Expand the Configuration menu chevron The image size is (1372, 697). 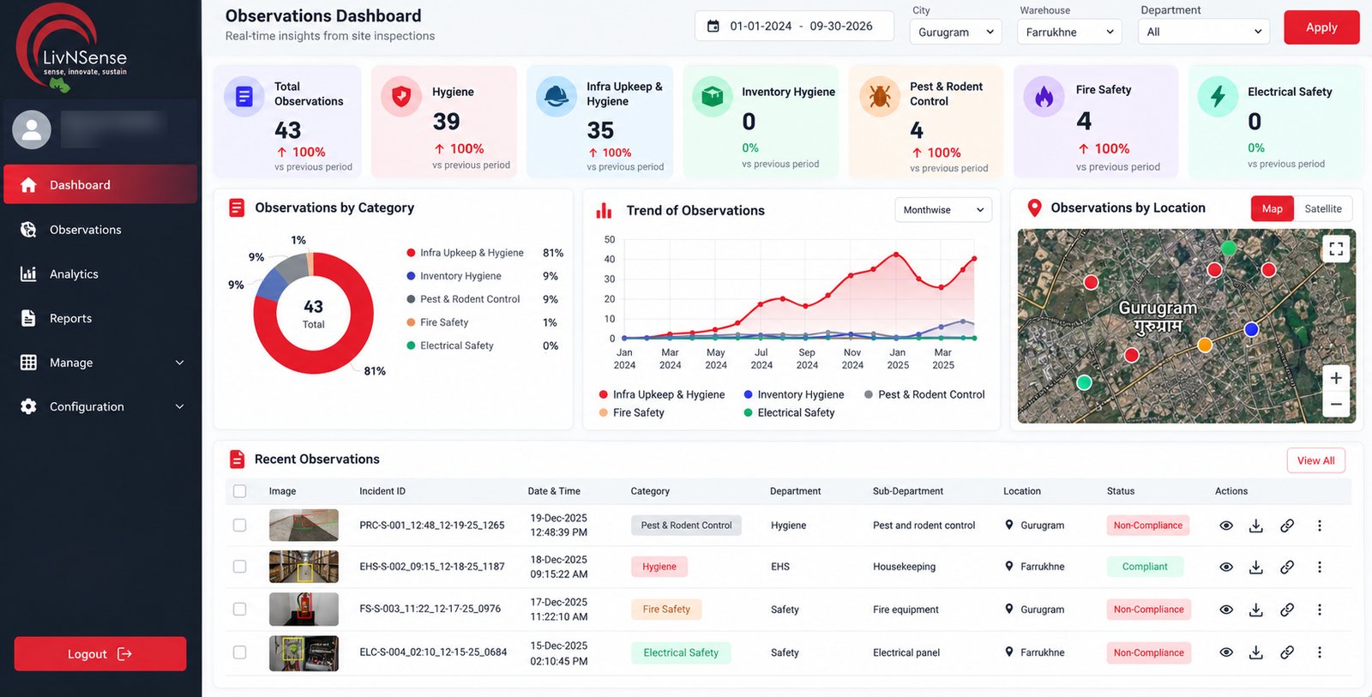point(180,406)
